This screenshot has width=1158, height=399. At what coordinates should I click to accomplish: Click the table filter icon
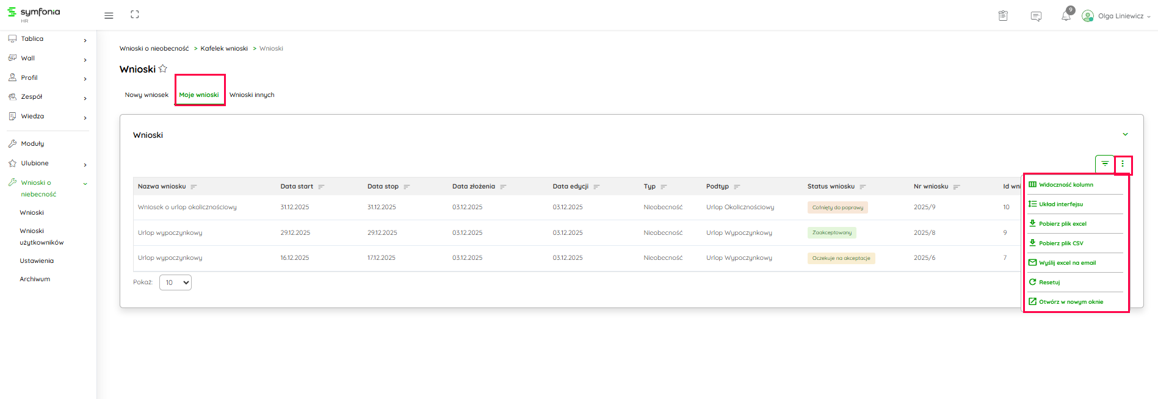point(1105,164)
